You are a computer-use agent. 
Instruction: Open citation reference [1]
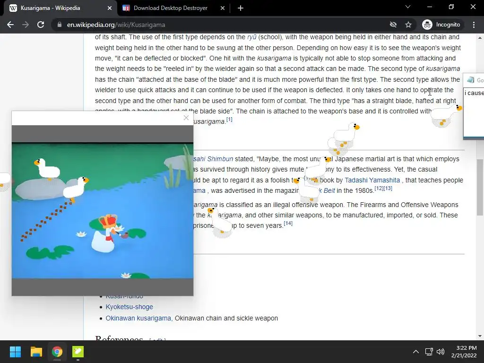tap(229, 120)
